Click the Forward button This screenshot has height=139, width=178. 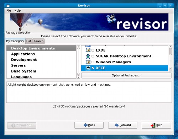[122, 125]
